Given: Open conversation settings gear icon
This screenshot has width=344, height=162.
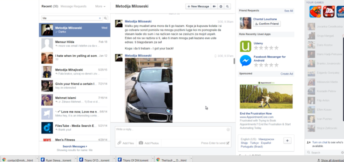Looking at the screenshot, I should coord(221,7).
